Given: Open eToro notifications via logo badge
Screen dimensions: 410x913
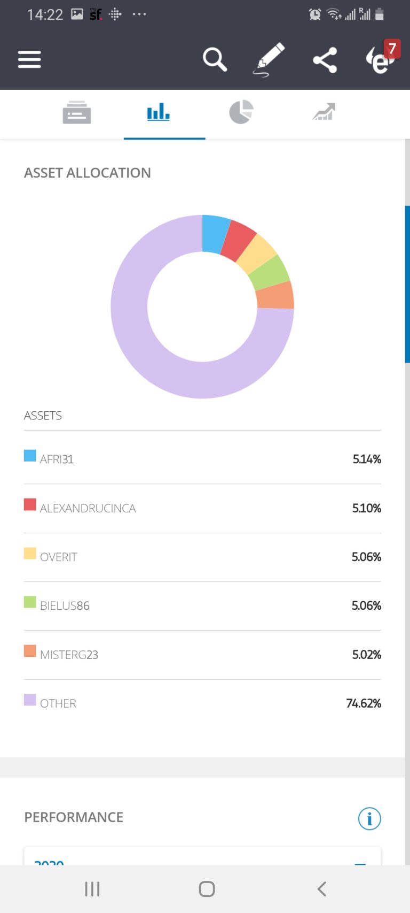Looking at the screenshot, I should pyautogui.click(x=380, y=59).
